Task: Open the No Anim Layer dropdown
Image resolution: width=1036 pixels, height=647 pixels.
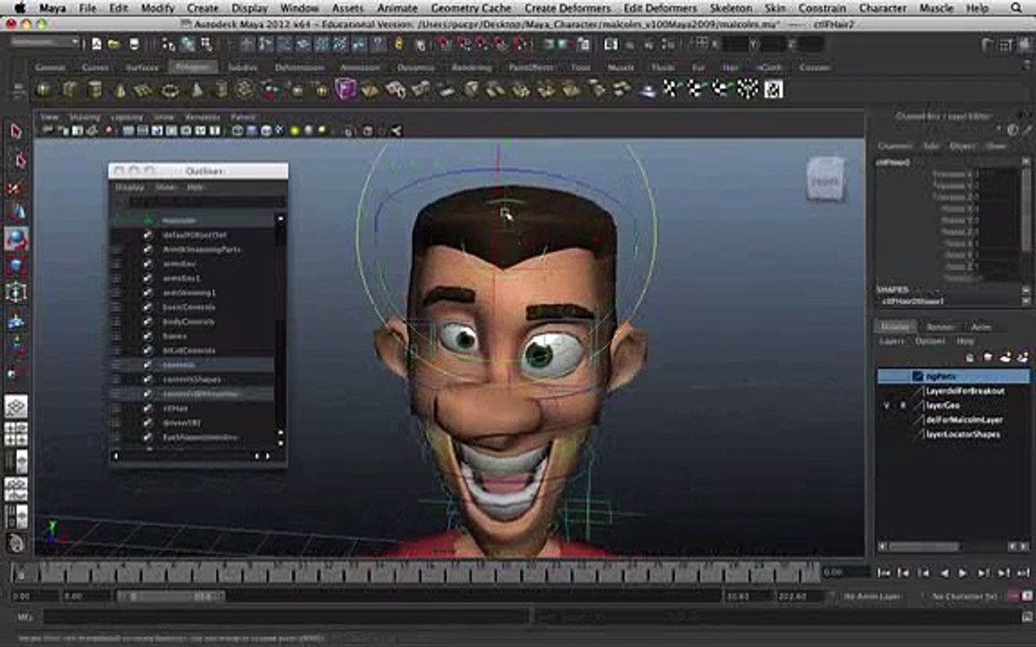Action: [x=872, y=596]
